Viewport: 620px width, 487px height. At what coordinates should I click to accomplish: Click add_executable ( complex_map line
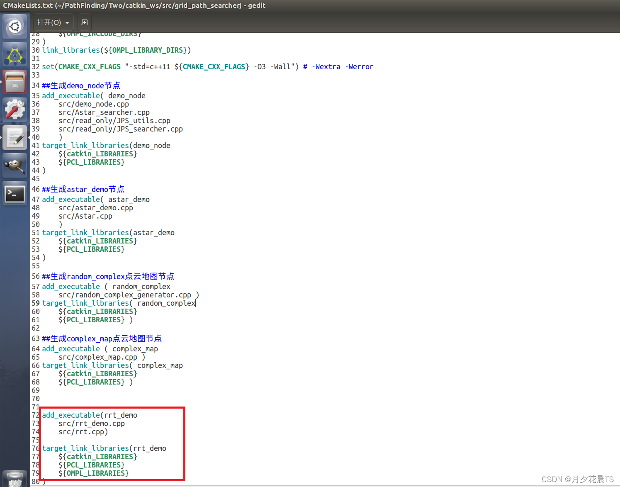pyautogui.click(x=100, y=349)
